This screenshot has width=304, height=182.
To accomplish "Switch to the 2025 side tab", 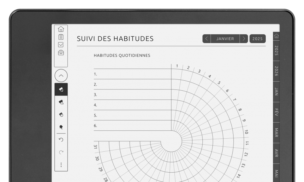I will (276, 50).
